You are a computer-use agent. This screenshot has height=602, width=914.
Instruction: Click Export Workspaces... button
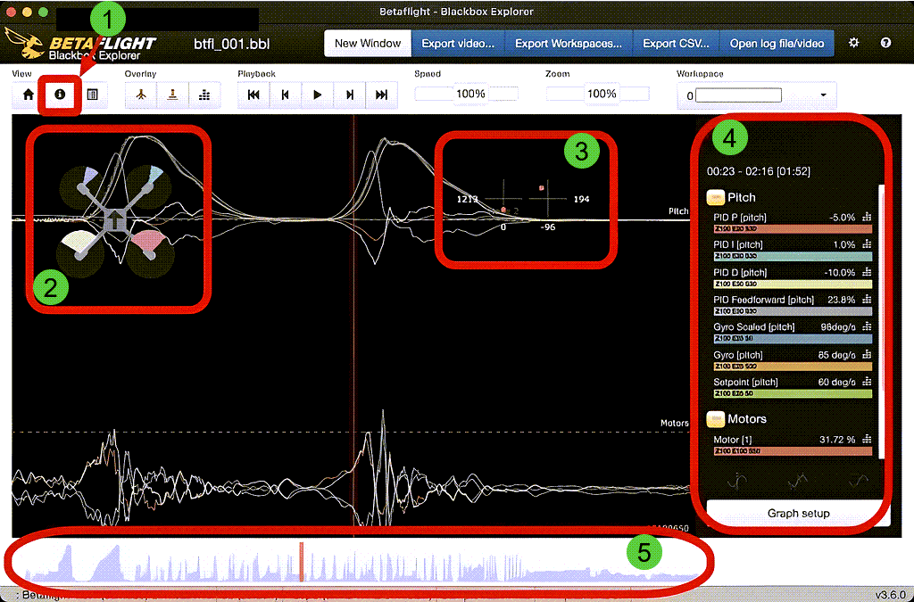click(569, 43)
